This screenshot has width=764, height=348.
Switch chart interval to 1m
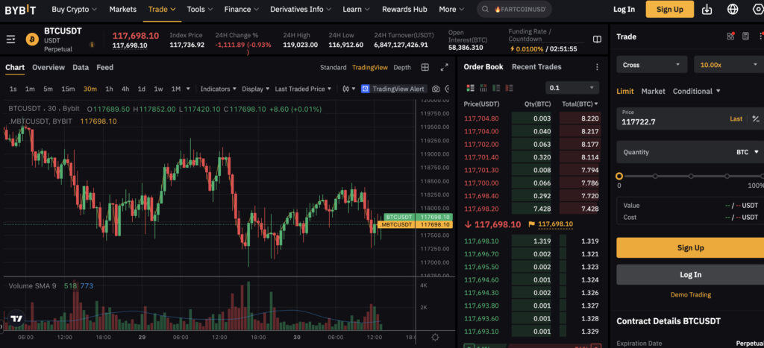[x=30, y=89]
